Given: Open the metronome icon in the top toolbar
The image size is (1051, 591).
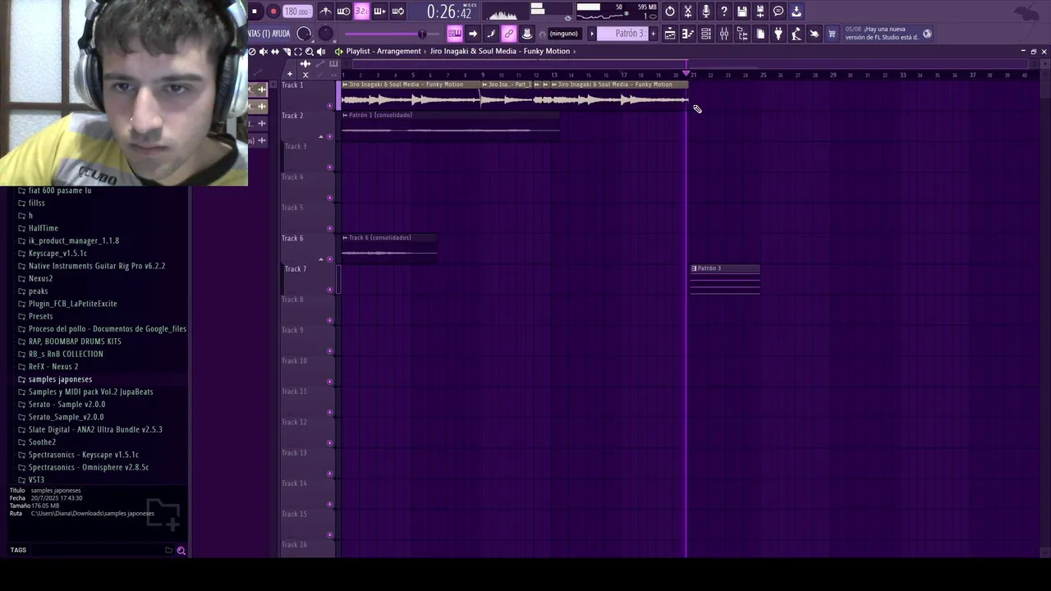Looking at the screenshot, I should click(326, 11).
